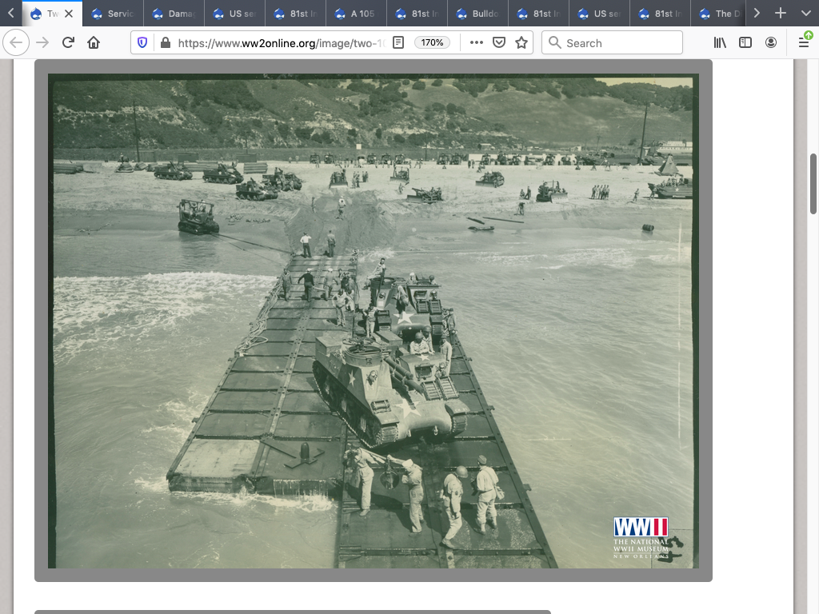Show site security padlock details
This screenshot has width=819, height=614.
click(166, 43)
